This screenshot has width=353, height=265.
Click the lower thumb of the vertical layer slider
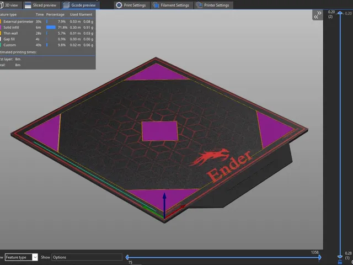pyautogui.click(x=340, y=256)
